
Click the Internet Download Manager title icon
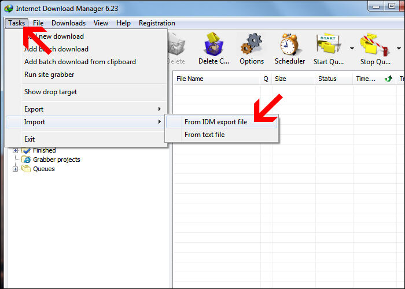(9, 8)
